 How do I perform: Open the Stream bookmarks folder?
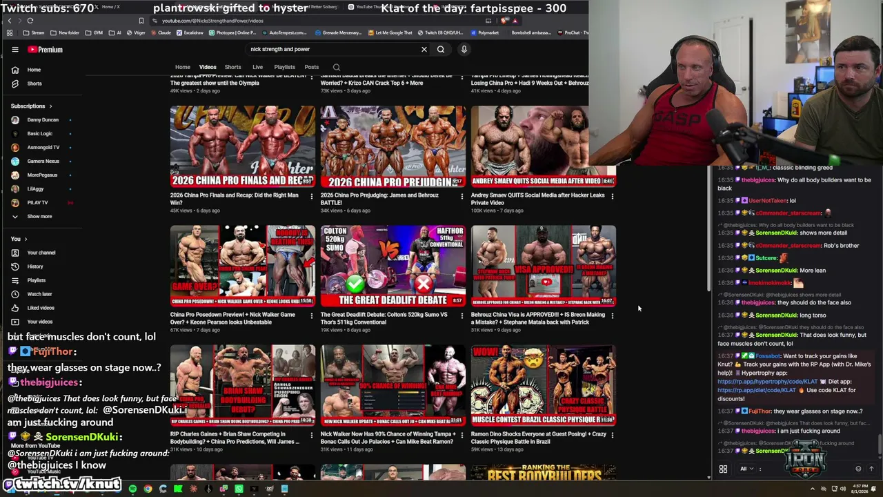[34, 32]
